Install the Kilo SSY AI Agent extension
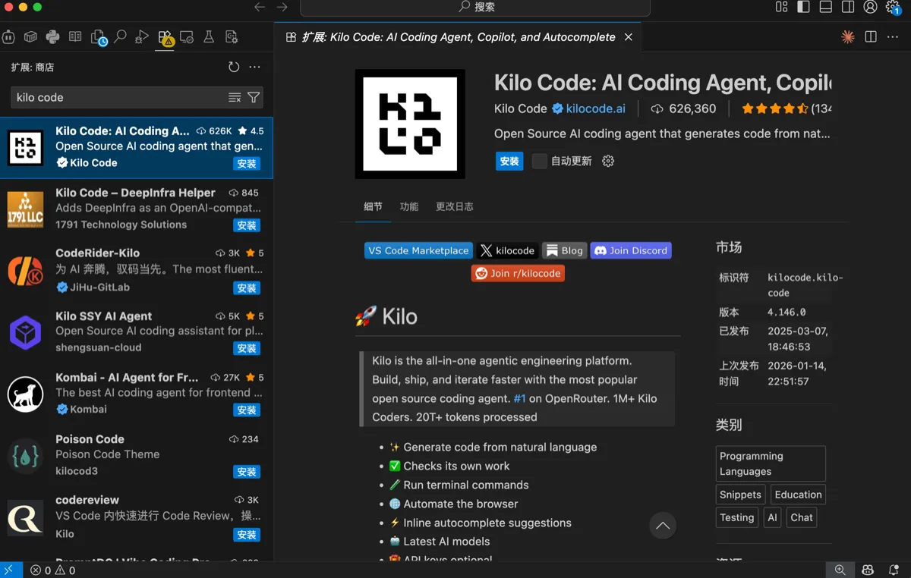911x578 pixels. pyautogui.click(x=247, y=348)
